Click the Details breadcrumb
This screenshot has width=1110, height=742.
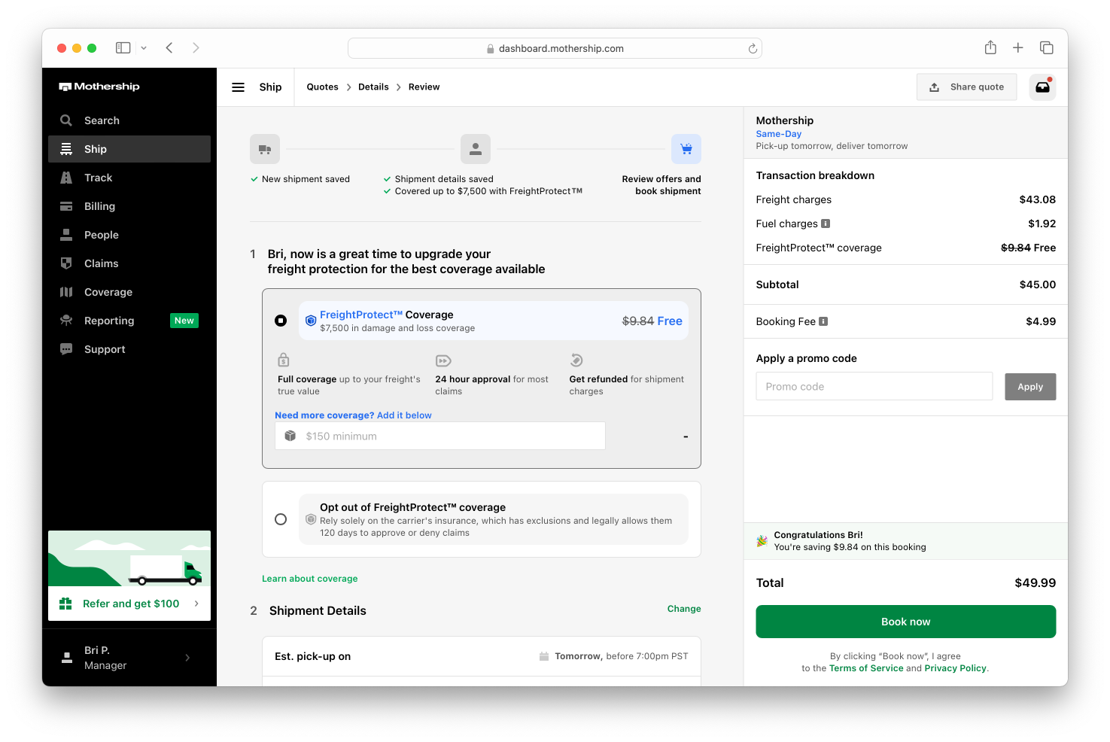click(x=373, y=87)
